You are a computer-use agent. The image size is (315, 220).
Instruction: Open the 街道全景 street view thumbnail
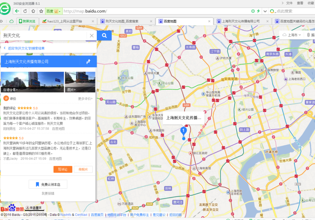click(33, 82)
